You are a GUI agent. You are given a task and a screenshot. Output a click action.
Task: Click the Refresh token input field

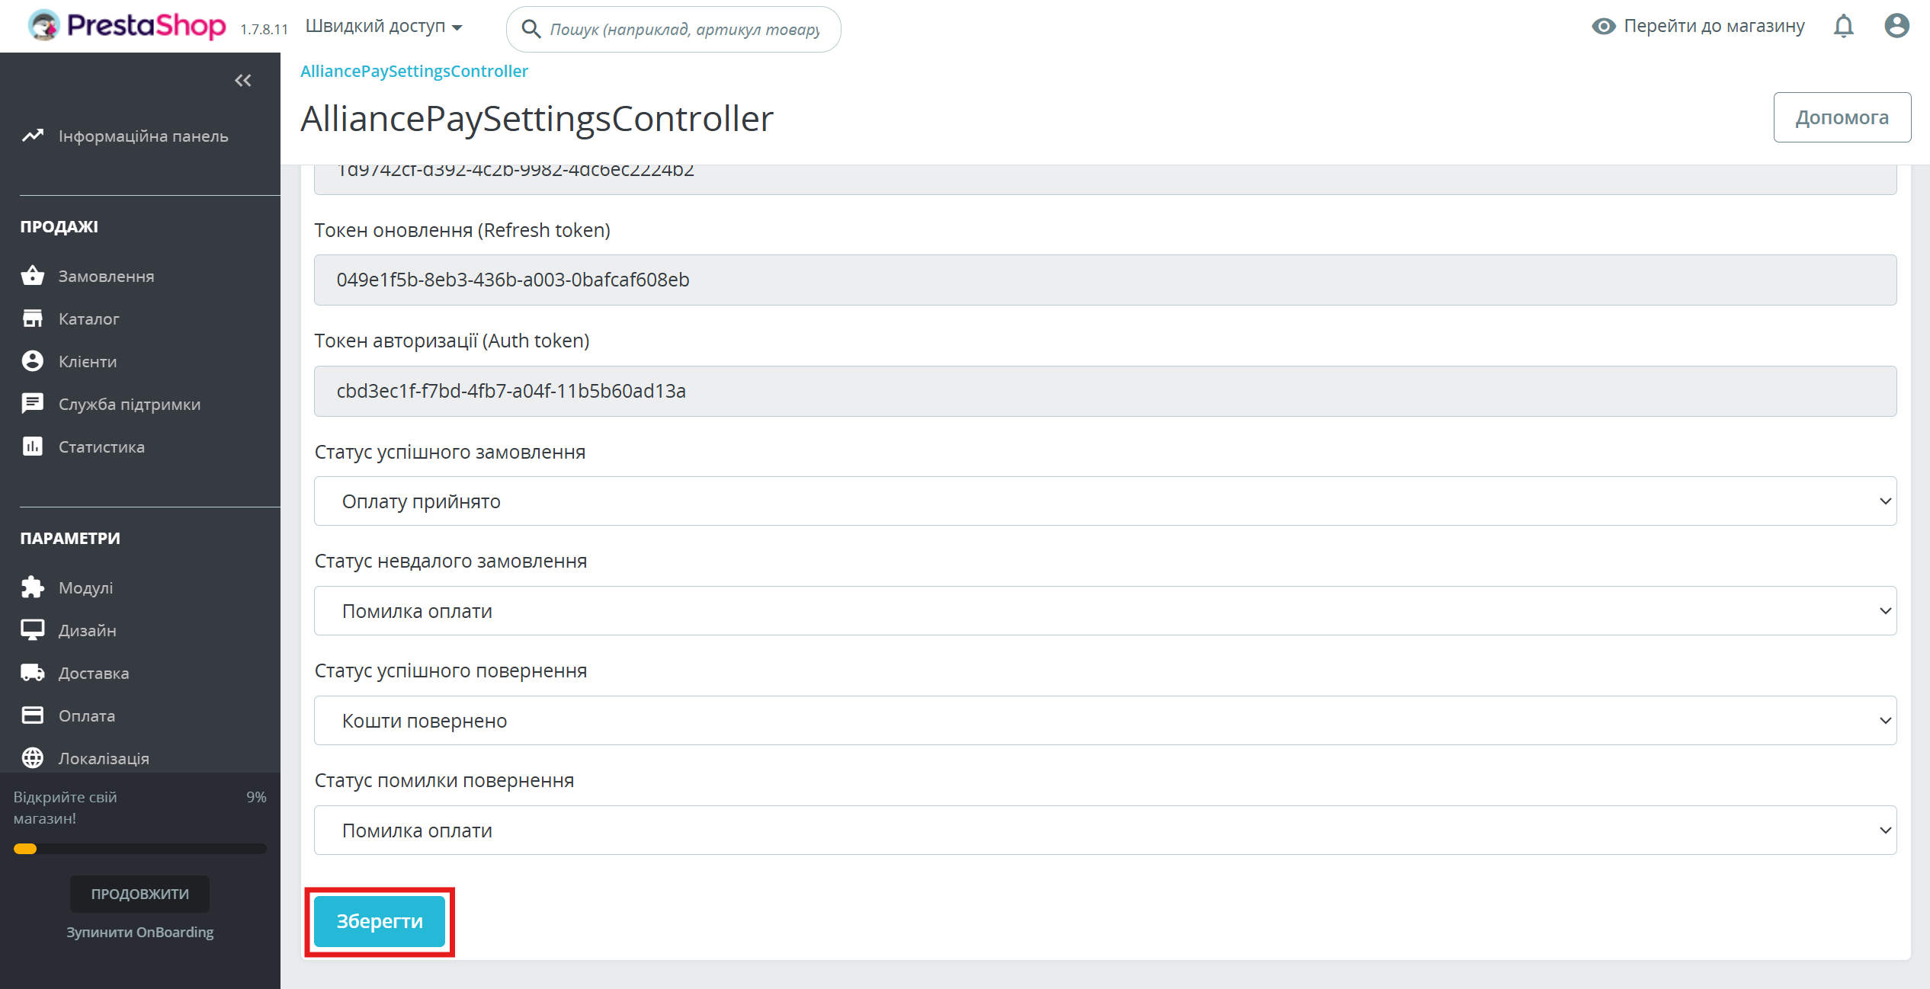[x=1104, y=280]
